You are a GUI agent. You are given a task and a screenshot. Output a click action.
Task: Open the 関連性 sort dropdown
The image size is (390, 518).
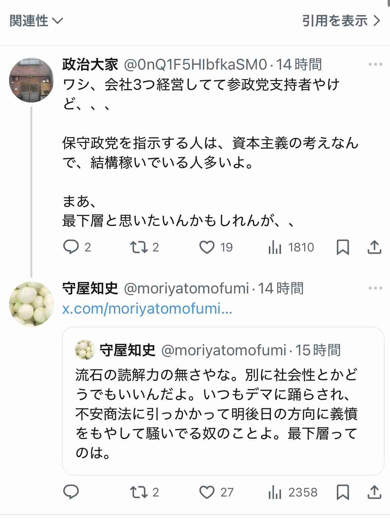(36, 21)
